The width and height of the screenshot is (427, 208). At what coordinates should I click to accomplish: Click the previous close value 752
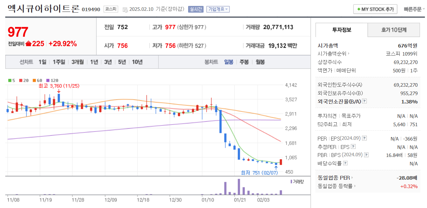pyautogui.click(x=122, y=27)
